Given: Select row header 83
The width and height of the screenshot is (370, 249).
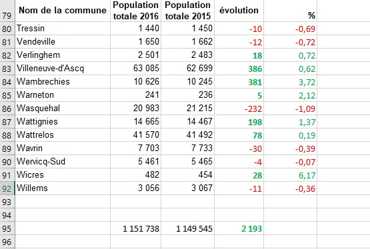Looking at the screenshot, I should pos(7,69).
